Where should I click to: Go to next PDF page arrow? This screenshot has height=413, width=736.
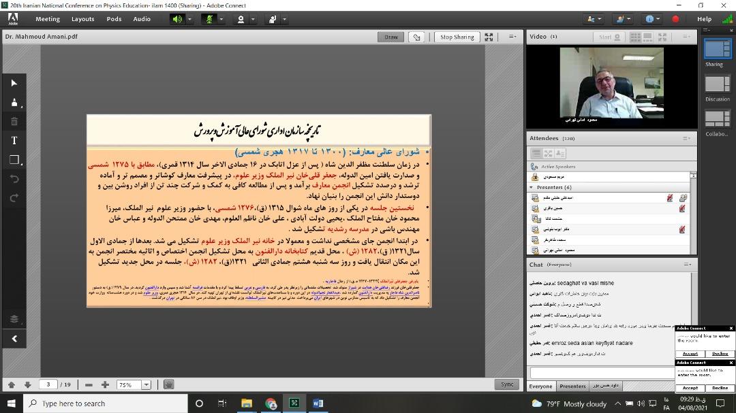pyautogui.click(x=27, y=385)
